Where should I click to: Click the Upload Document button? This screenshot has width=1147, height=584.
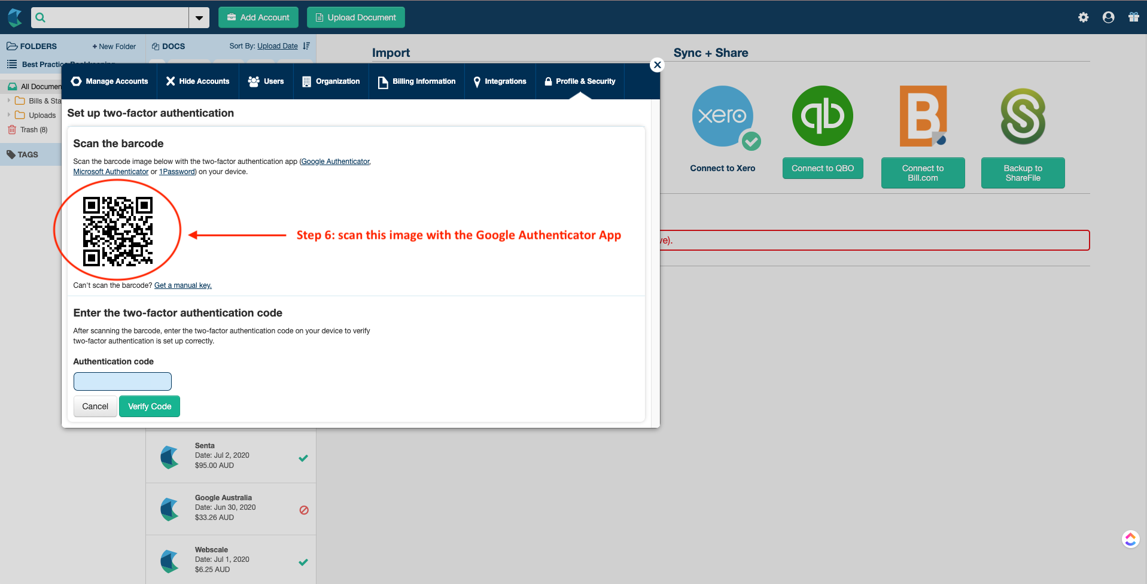(x=356, y=17)
